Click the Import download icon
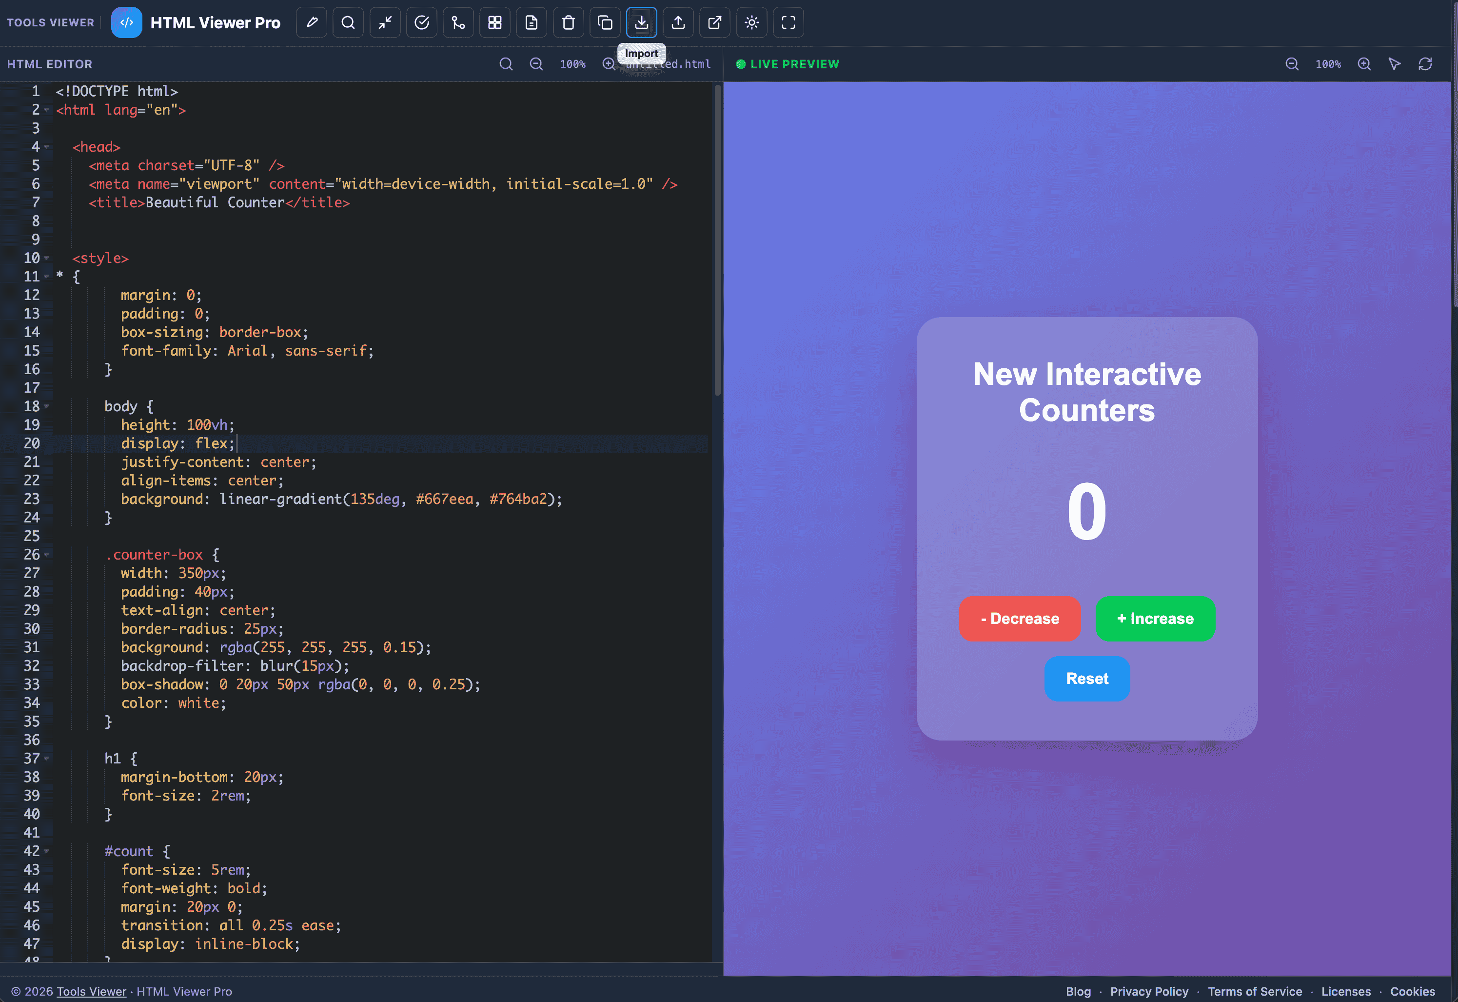Viewport: 1458px width, 1002px height. tap(642, 22)
